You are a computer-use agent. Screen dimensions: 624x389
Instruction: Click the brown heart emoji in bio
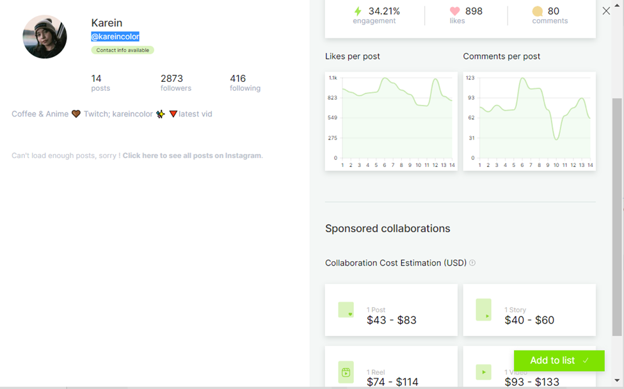click(76, 114)
